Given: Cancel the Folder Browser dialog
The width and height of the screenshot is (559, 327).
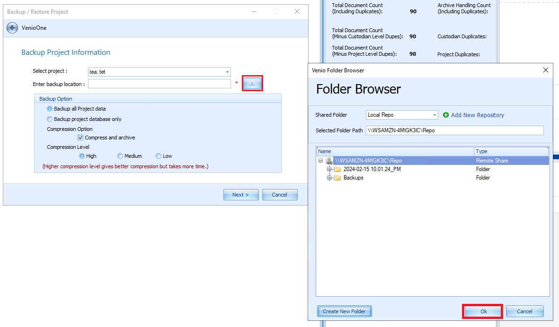Looking at the screenshot, I should point(525,311).
